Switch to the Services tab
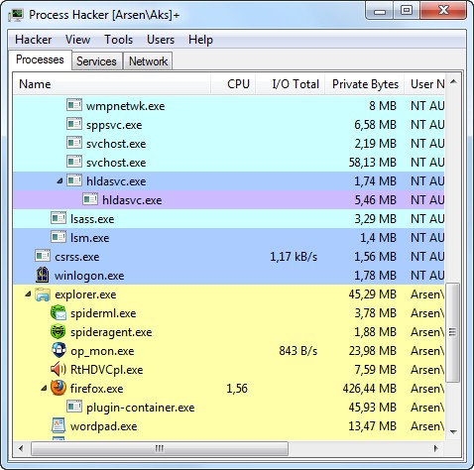Screen dimensions: 474x470 [96, 61]
